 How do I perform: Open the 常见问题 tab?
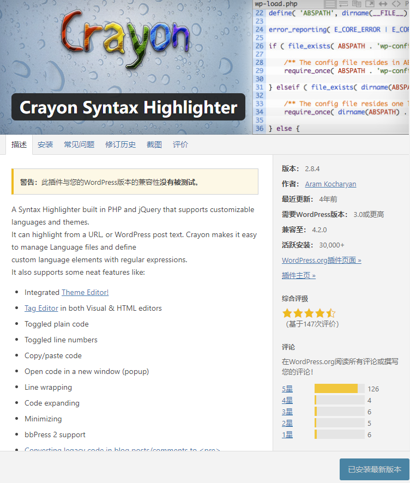(79, 144)
